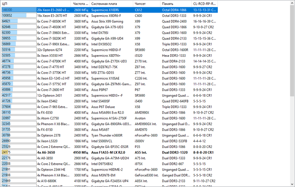Select the 6x Core i7-5820K HT row

(110, 38)
